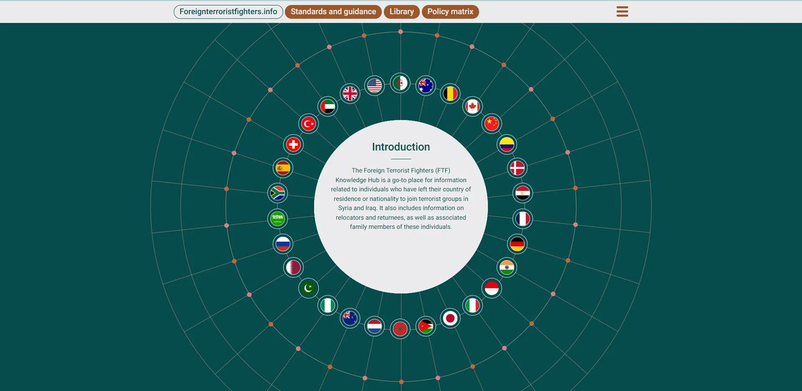Open the Canada flag node

(x=473, y=106)
